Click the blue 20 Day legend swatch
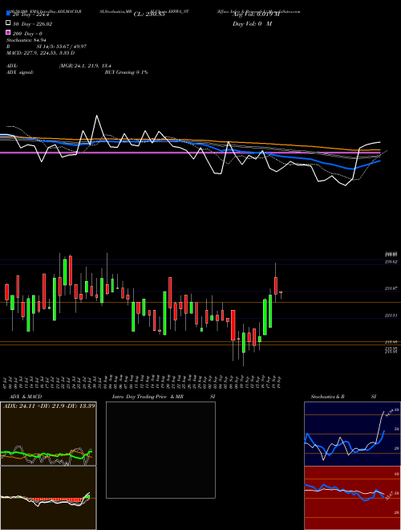 [9, 14]
